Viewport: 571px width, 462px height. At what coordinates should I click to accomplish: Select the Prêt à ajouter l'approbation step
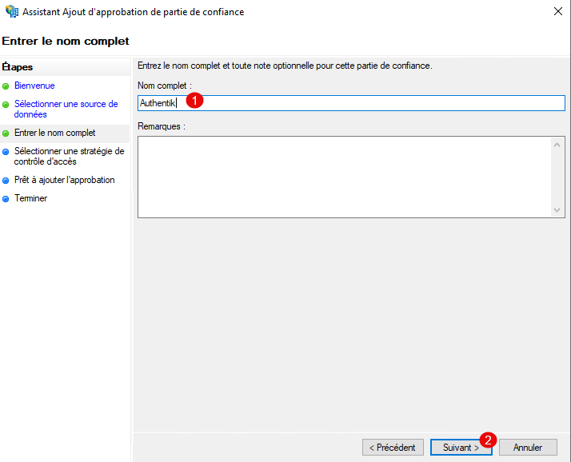pyautogui.click(x=64, y=180)
